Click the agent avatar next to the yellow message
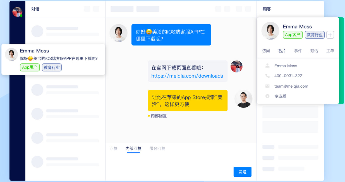This screenshot has height=182, width=345. 243,99
